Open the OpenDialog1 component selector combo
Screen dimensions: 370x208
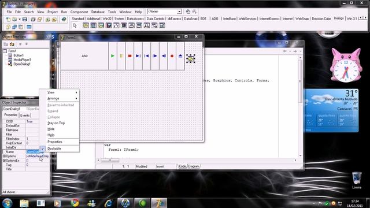pos(21,109)
